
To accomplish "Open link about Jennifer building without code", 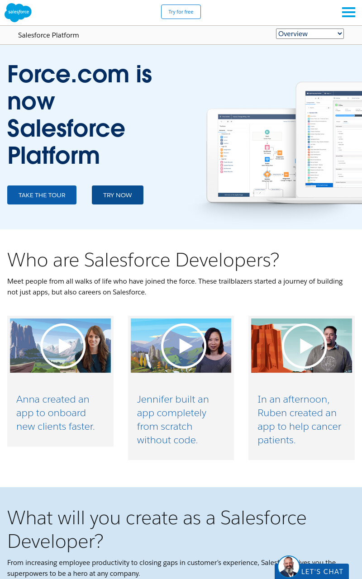I will tap(173, 420).
